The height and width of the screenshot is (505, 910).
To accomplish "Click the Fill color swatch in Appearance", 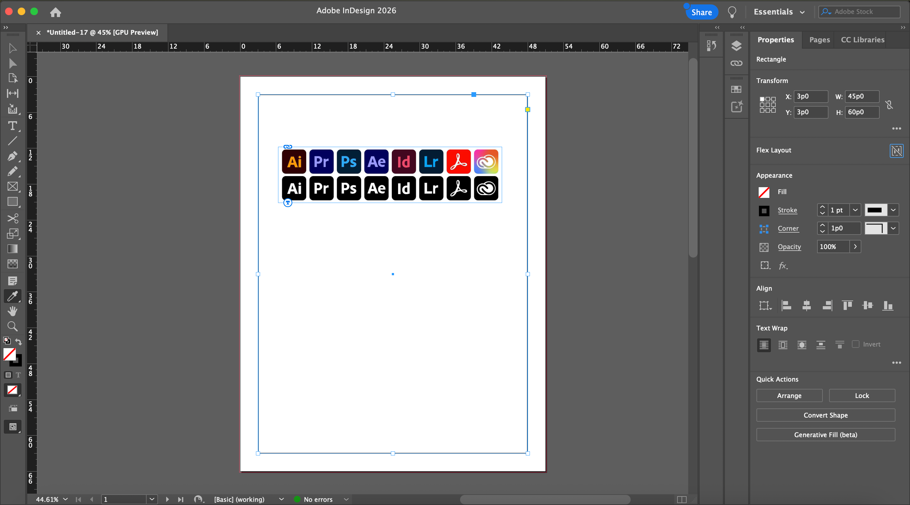I will click(764, 192).
